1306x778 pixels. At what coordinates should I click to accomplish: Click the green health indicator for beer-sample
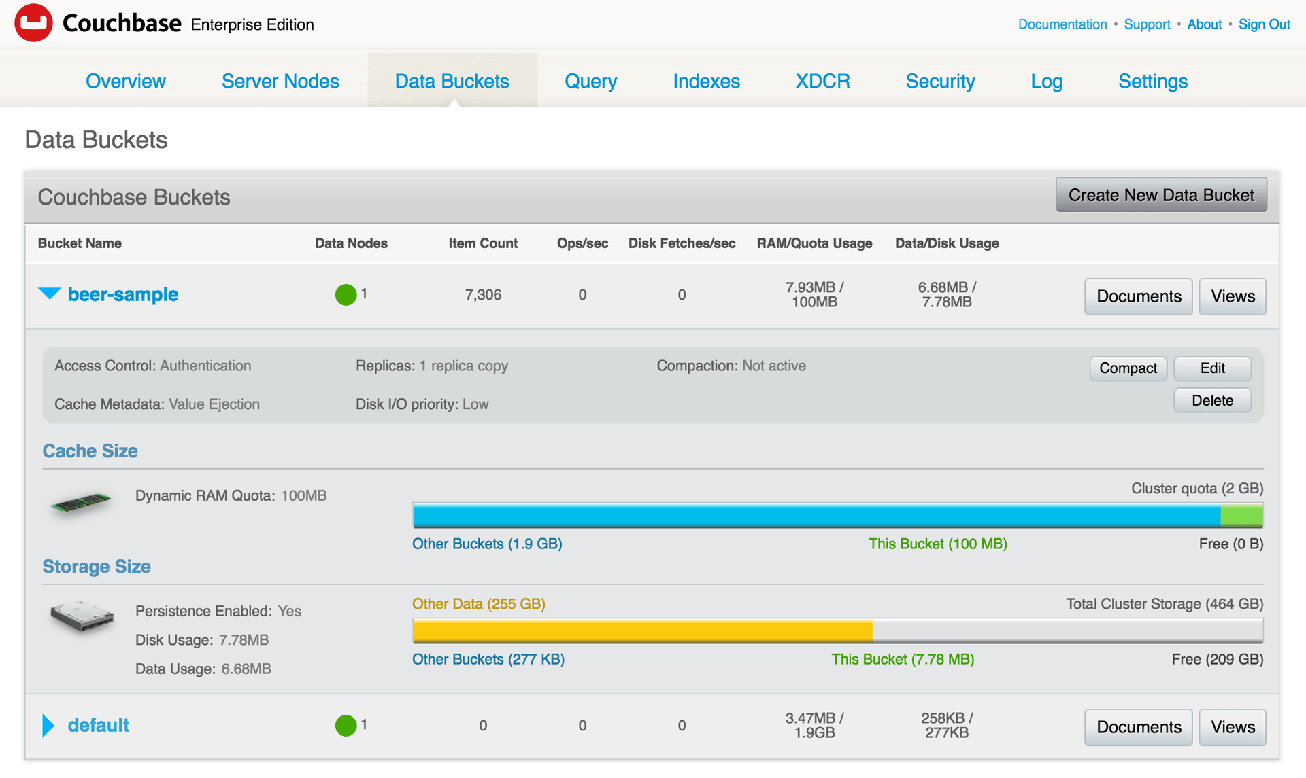point(346,294)
